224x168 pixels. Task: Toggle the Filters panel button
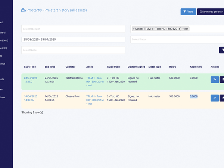188,12
